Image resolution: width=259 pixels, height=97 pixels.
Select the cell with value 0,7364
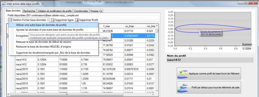tap(91, 60)
